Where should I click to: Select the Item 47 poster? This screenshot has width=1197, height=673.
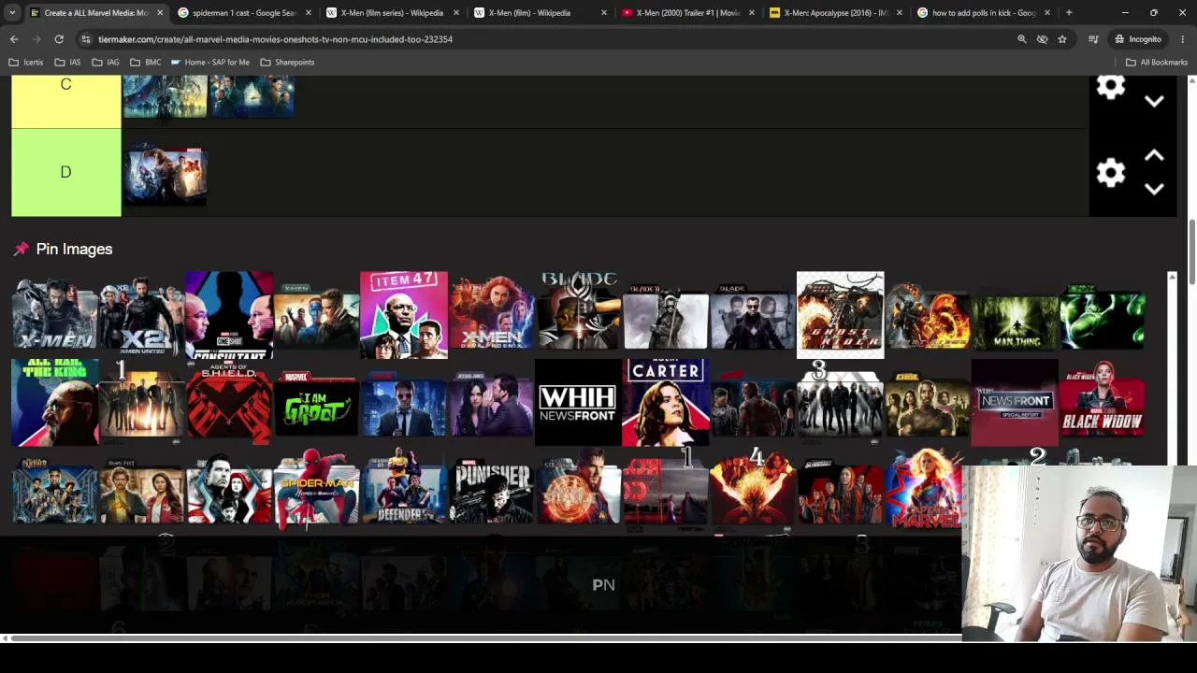point(404,315)
